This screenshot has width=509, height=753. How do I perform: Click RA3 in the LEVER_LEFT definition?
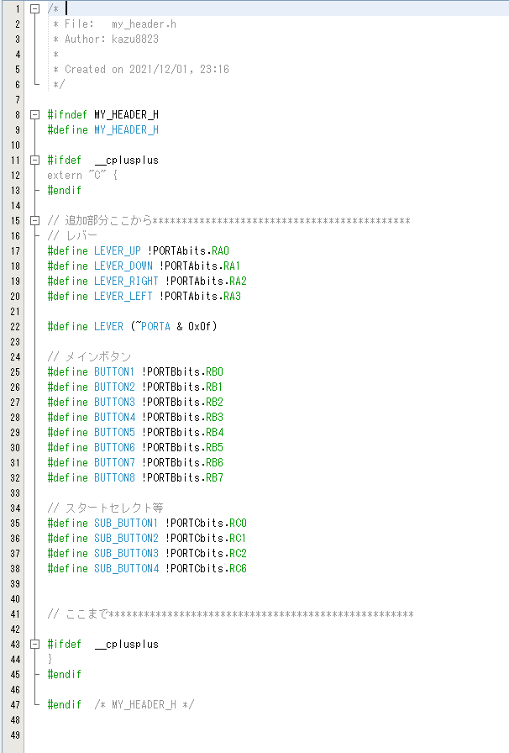tap(232, 296)
